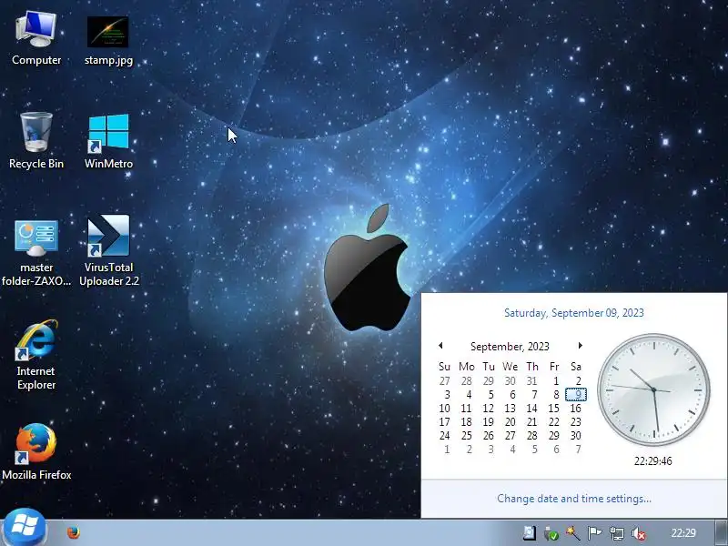Click the first system tray document icon
Image resolution: width=728 pixels, height=546 pixels.
point(530,533)
